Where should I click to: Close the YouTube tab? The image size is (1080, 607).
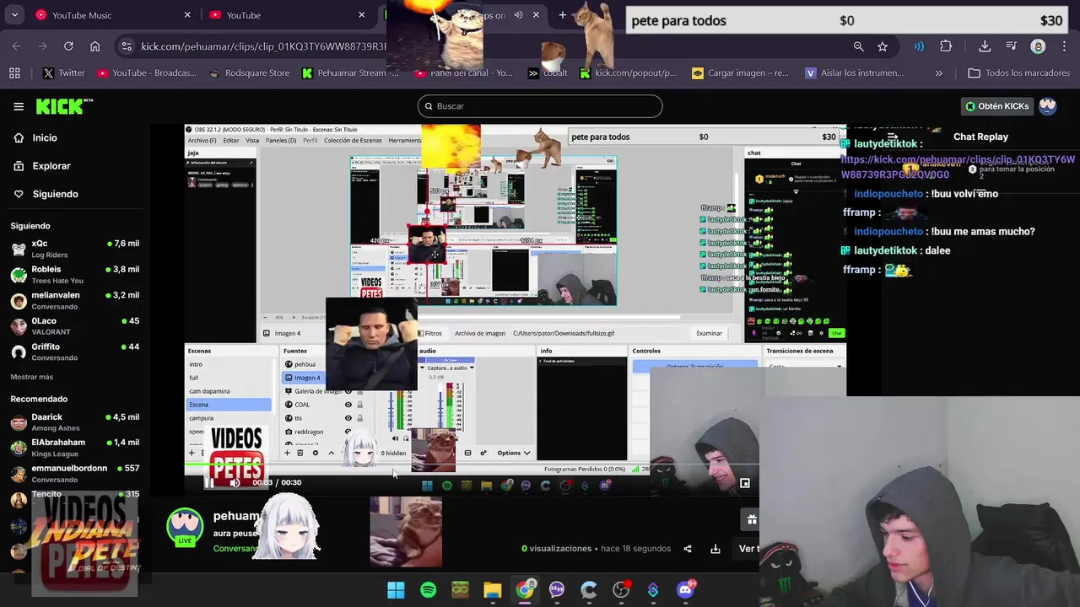(x=362, y=15)
